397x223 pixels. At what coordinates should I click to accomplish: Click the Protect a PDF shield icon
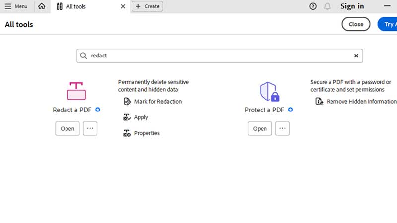coord(268,91)
